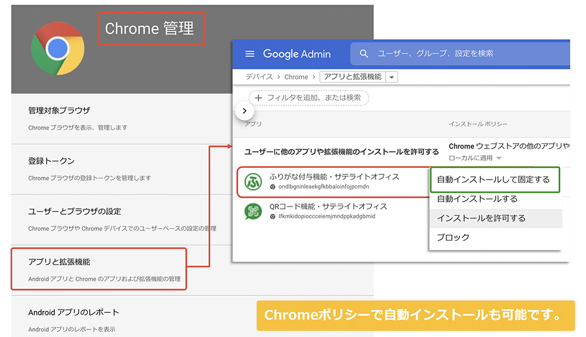Screen dimensions: 586x337
Task: Click the search magnifier icon
Action: coord(364,54)
